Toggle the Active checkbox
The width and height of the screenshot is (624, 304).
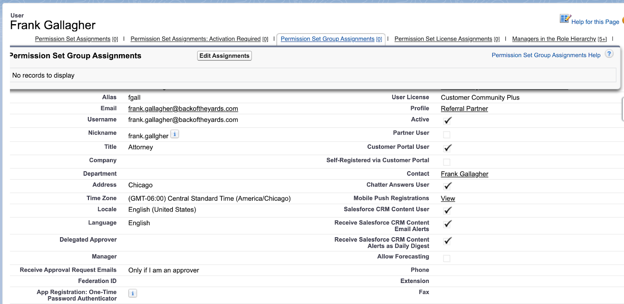(447, 120)
